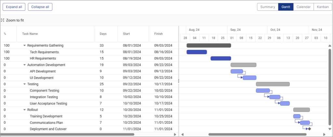Collapse the Rollout group
The image size is (333, 137).
(x=24, y=110)
